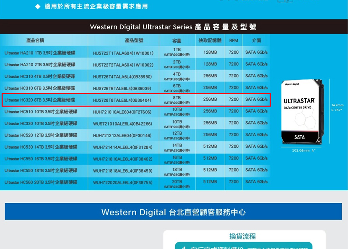Select the 換貨流程 heading
This screenshot has height=249, width=348.
coord(243,236)
